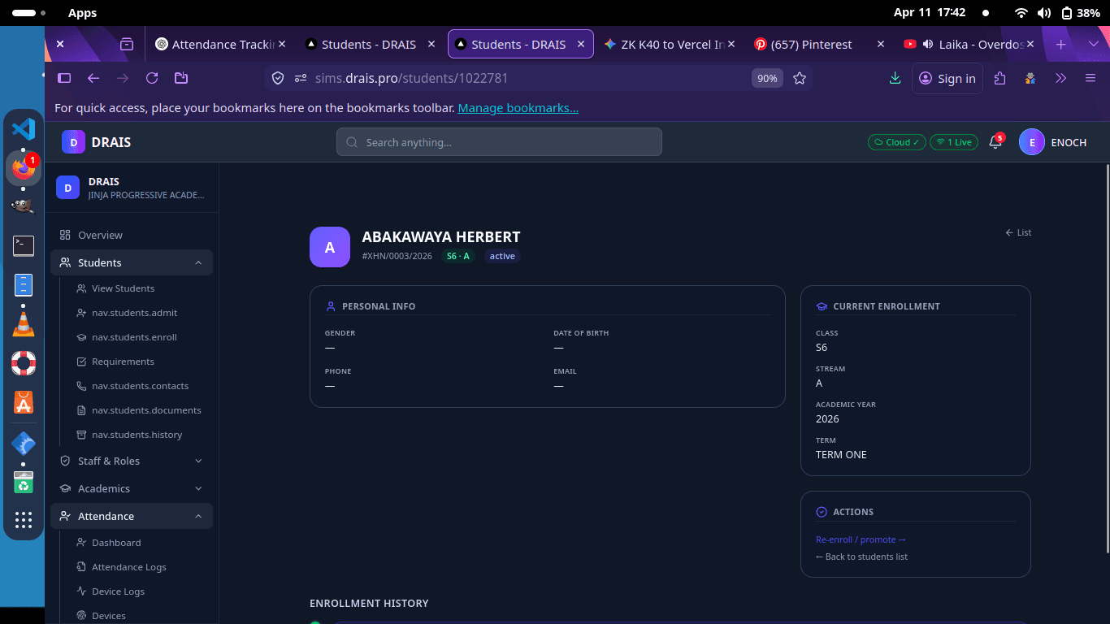
Task: Click the Search anything input field
Action: (499, 142)
